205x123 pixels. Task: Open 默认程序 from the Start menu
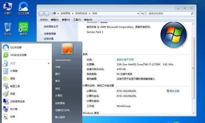60,117
